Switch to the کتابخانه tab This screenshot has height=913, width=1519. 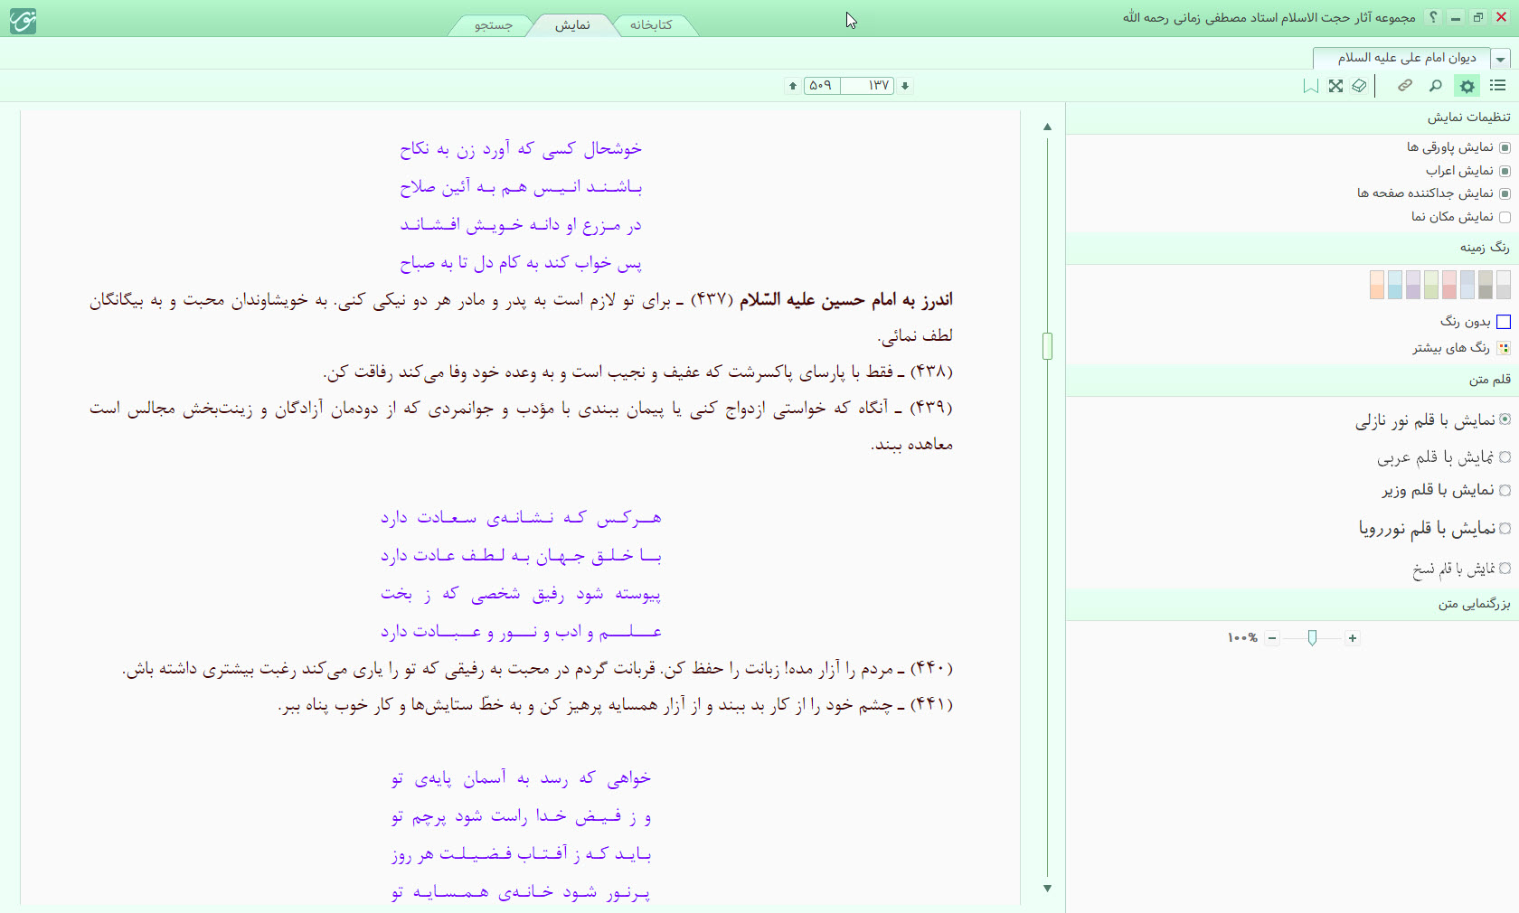tap(651, 25)
